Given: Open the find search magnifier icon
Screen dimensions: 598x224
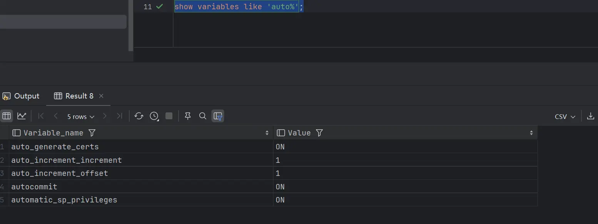Looking at the screenshot, I should 203,116.
